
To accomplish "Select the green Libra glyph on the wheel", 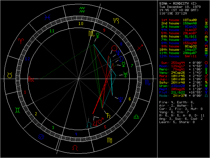I will click(x=136, y=117).
